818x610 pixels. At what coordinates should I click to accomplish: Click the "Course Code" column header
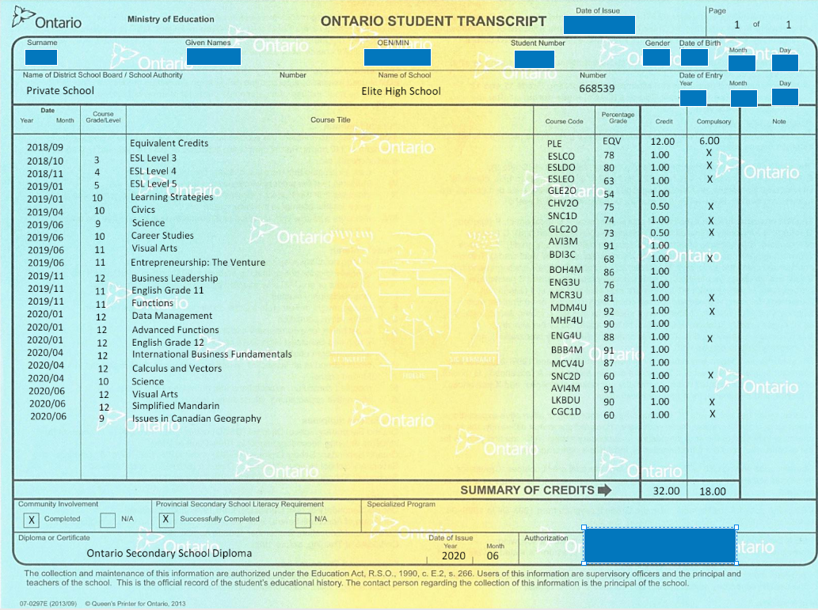[x=564, y=122]
